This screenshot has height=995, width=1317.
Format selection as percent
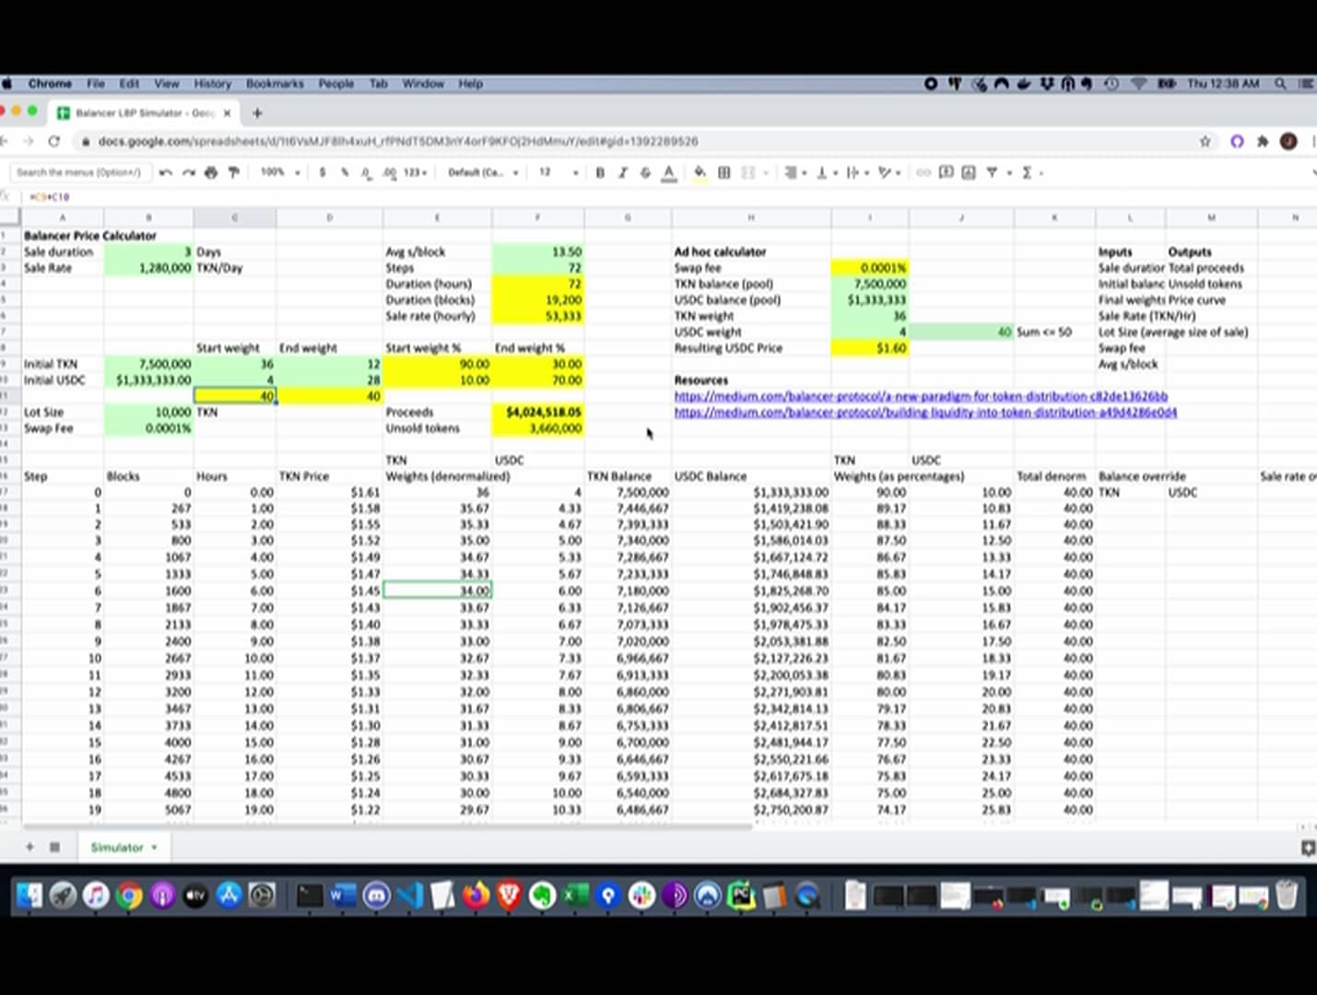tap(345, 172)
